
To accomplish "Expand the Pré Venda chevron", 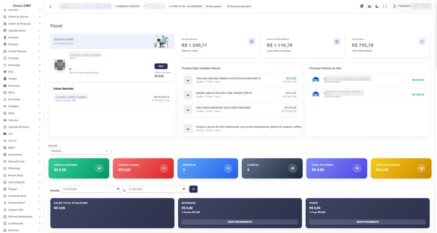I will (x=40, y=99).
